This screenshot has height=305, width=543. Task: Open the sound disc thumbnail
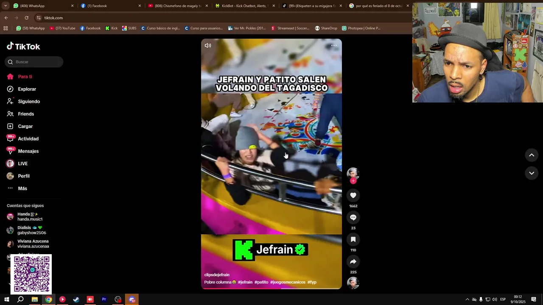point(353,283)
